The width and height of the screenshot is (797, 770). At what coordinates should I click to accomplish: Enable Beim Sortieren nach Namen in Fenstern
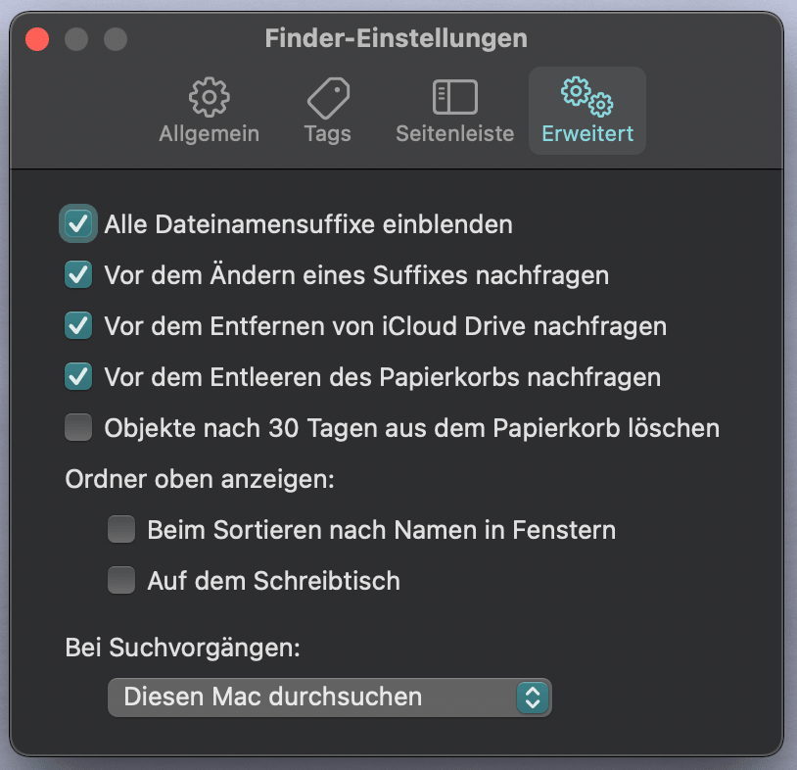121,529
